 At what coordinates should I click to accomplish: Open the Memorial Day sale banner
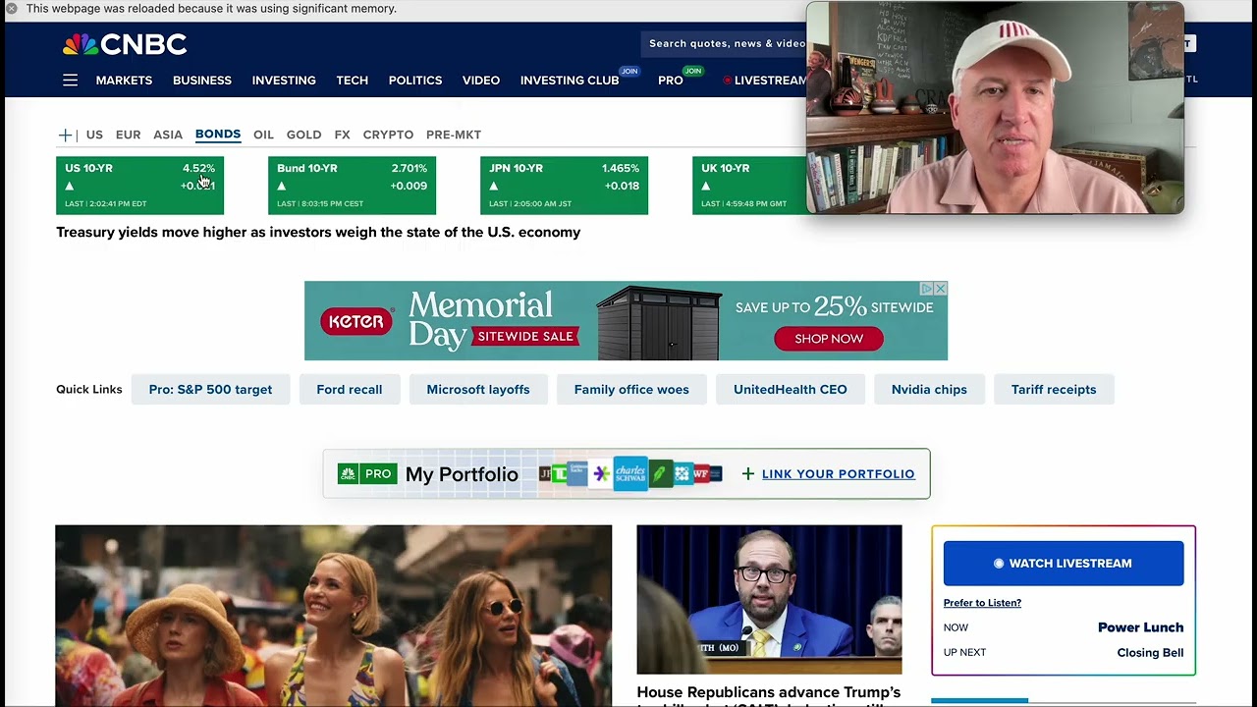[626, 321]
